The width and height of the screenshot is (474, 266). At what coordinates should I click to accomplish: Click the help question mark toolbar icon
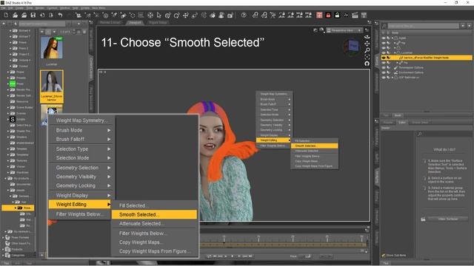coord(244,15)
